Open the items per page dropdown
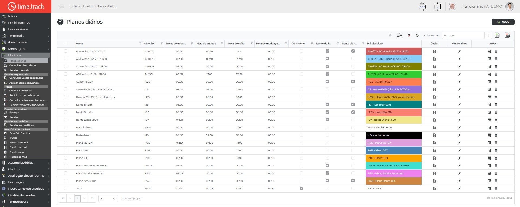520x207 pixels. pos(108,199)
